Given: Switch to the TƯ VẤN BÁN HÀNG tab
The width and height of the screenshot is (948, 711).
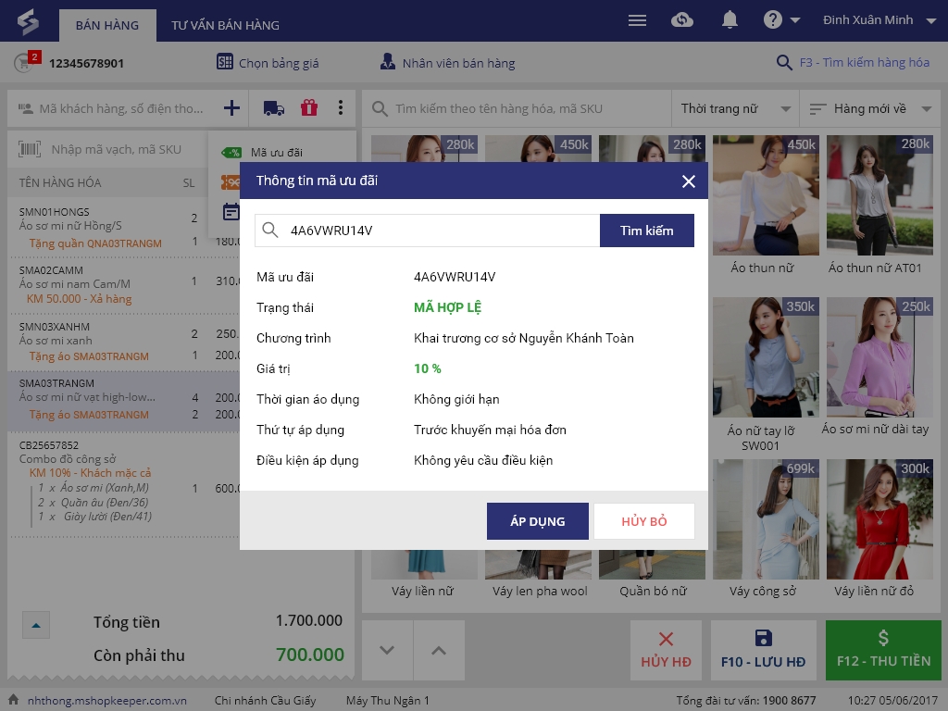Looking at the screenshot, I should (x=225, y=25).
